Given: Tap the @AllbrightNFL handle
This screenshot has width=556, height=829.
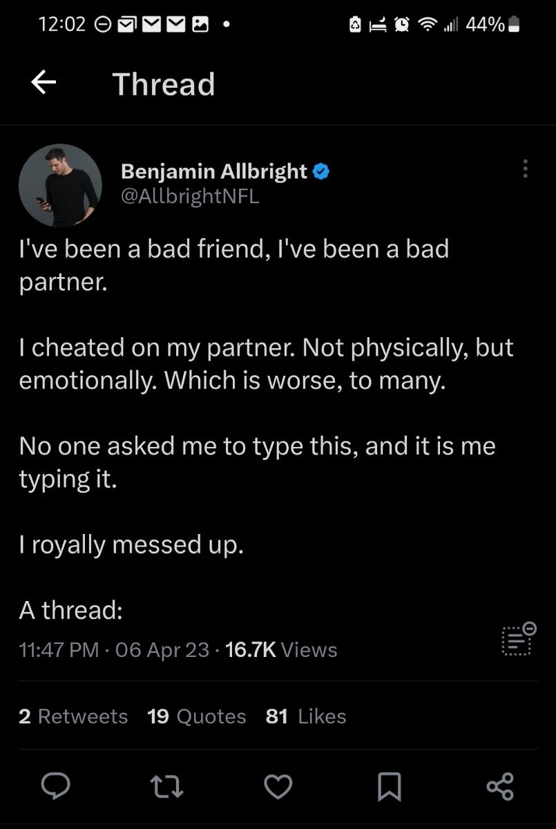Looking at the screenshot, I should (190, 196).
